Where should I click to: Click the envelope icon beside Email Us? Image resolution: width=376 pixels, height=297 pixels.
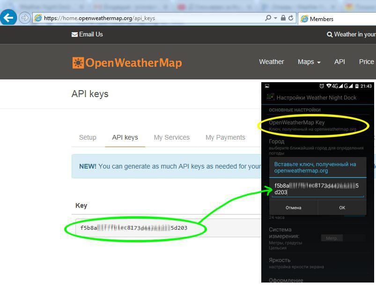pos(74,35)
